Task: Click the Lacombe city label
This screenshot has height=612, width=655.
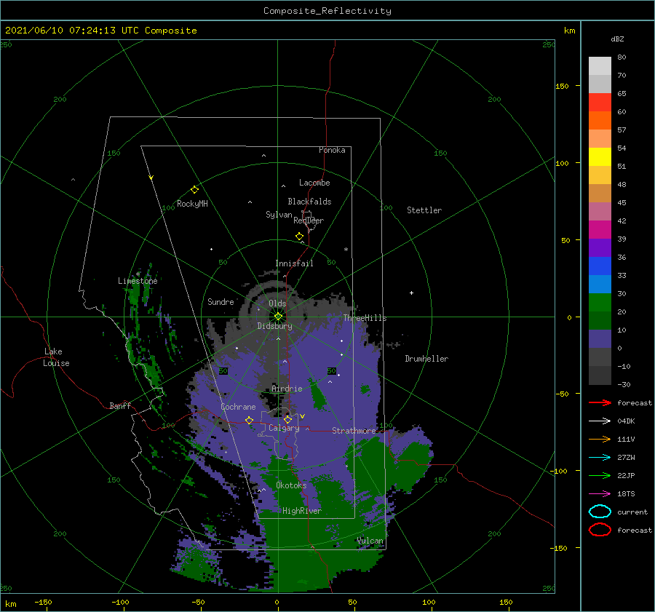Action: 314,183
